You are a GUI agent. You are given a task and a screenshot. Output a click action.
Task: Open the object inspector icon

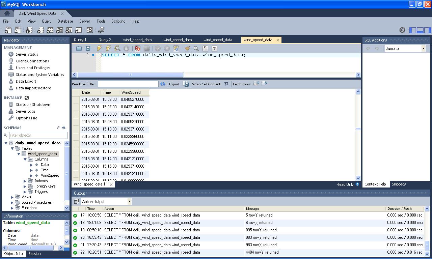coord(29,30)
